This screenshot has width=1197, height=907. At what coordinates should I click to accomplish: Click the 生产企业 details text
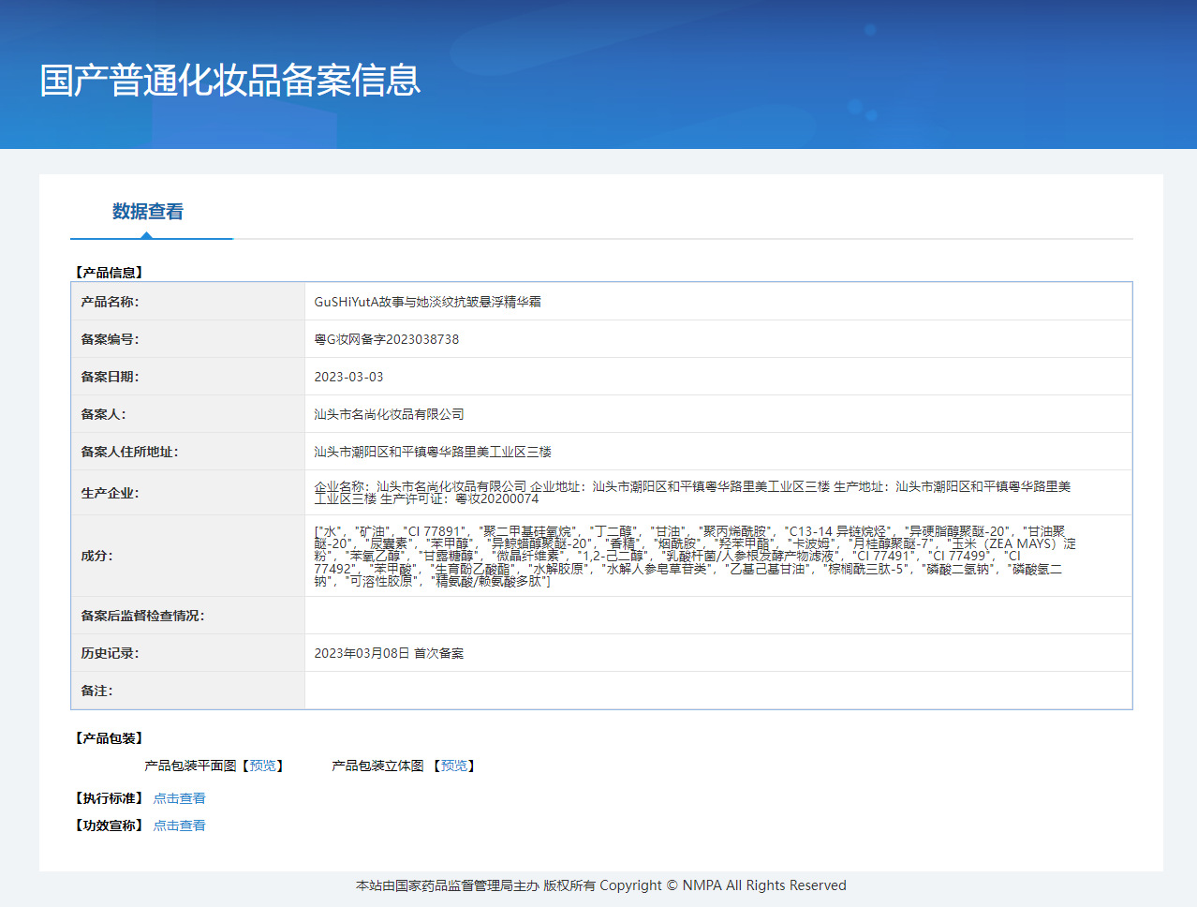pos(692,492)
